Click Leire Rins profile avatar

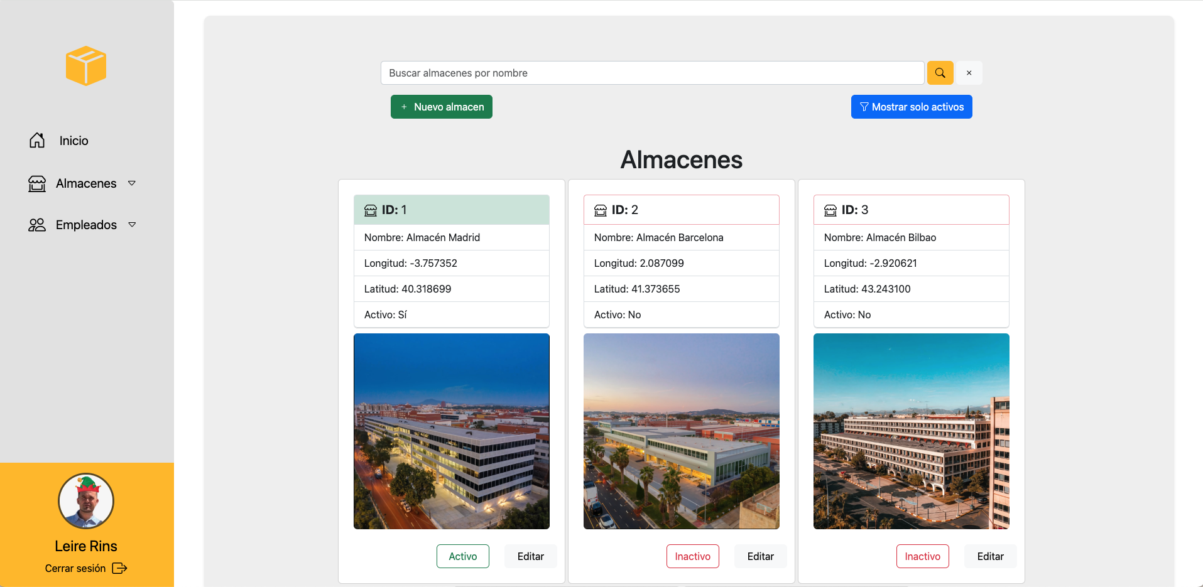[x=86, y=501]
